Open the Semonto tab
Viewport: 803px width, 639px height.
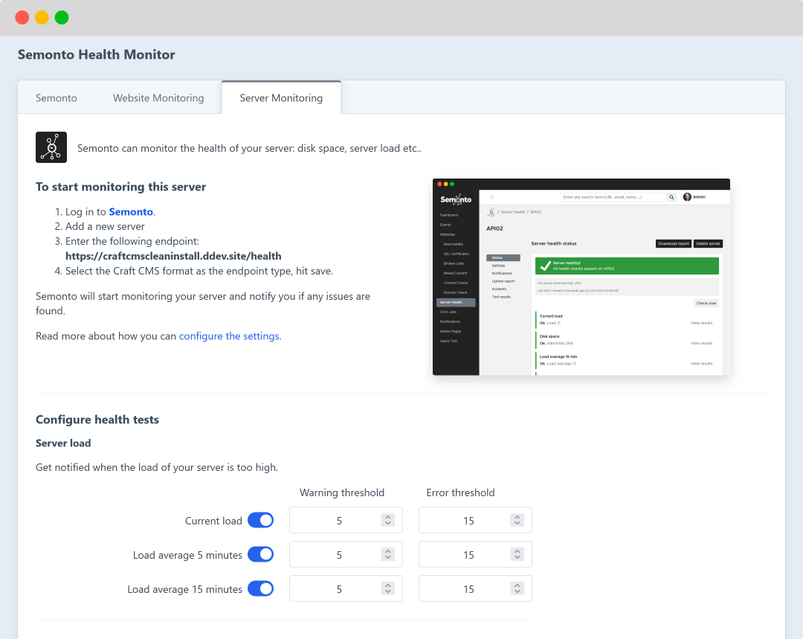[x=57, y=98]
